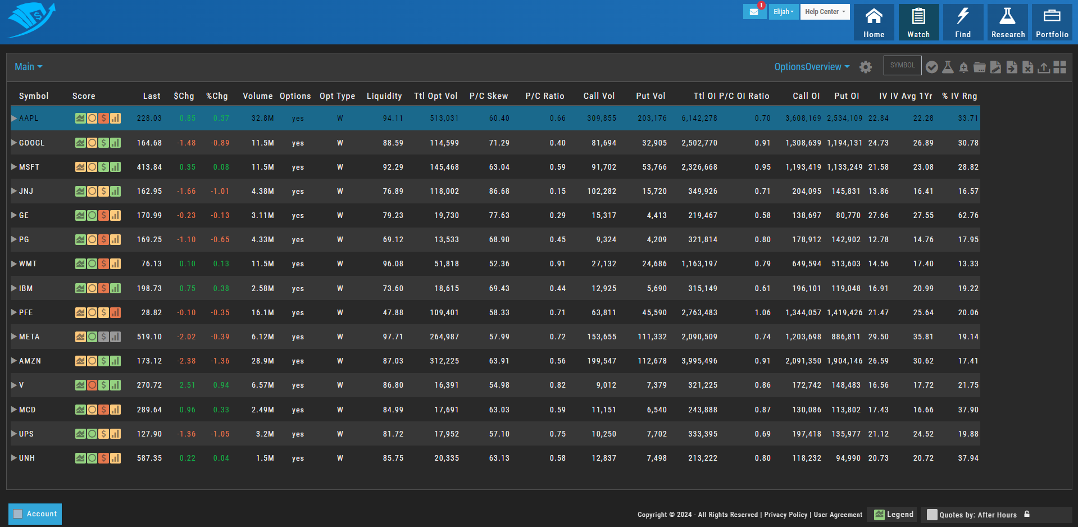
Task: Click the UNH last price 587.35
Action: click(149, 458)
